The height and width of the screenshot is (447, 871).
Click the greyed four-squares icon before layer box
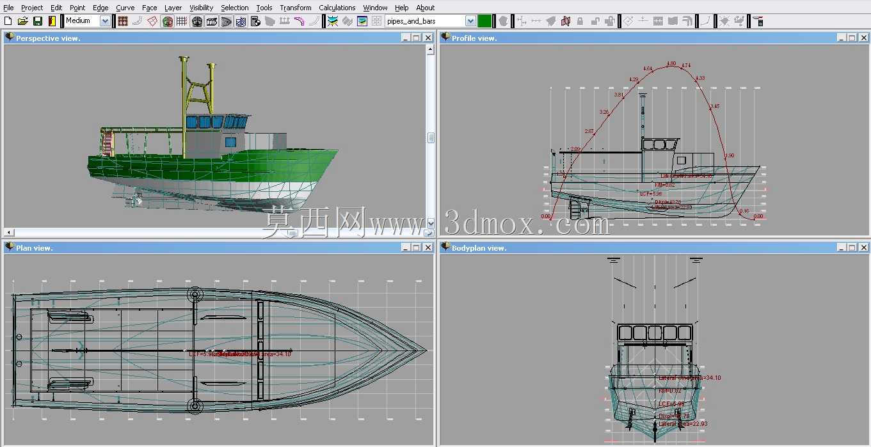(x=377, y=21)
